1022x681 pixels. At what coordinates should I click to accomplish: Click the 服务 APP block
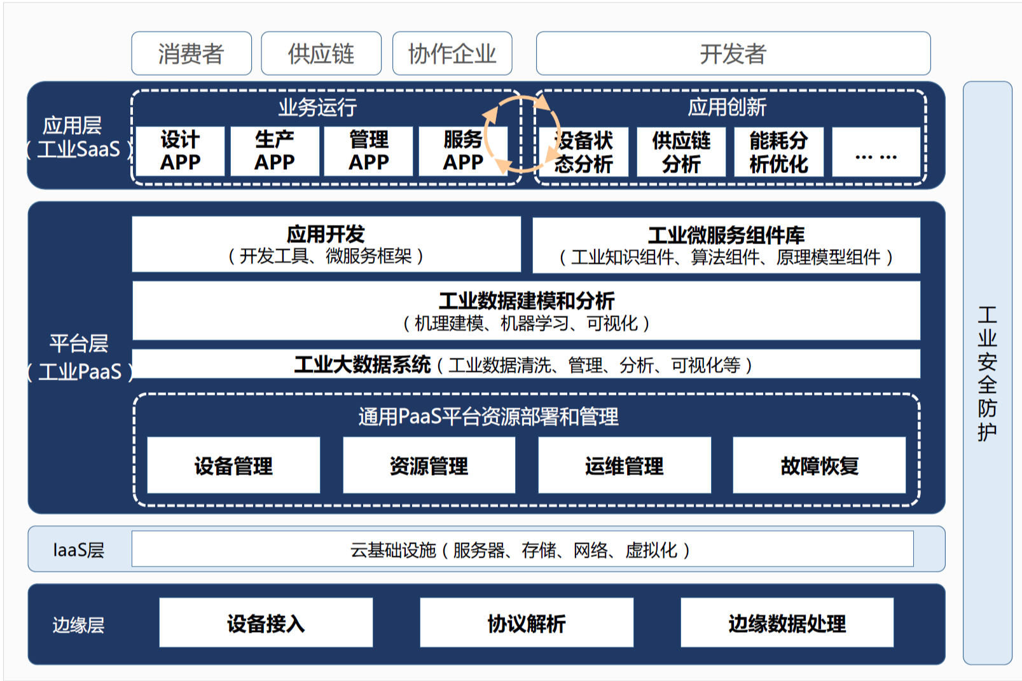[463, 151]
